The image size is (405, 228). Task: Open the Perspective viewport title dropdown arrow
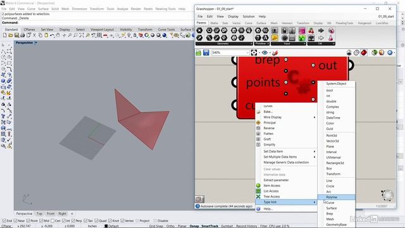point(36,42)
